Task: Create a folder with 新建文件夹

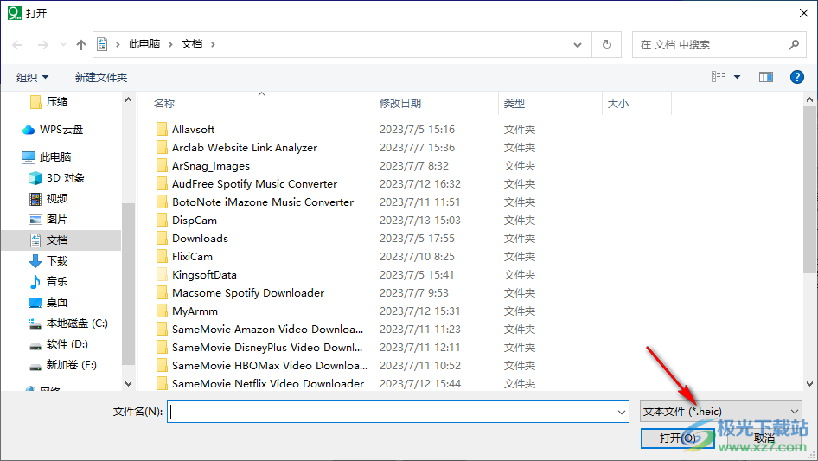Action: click(x=101, y=77)
